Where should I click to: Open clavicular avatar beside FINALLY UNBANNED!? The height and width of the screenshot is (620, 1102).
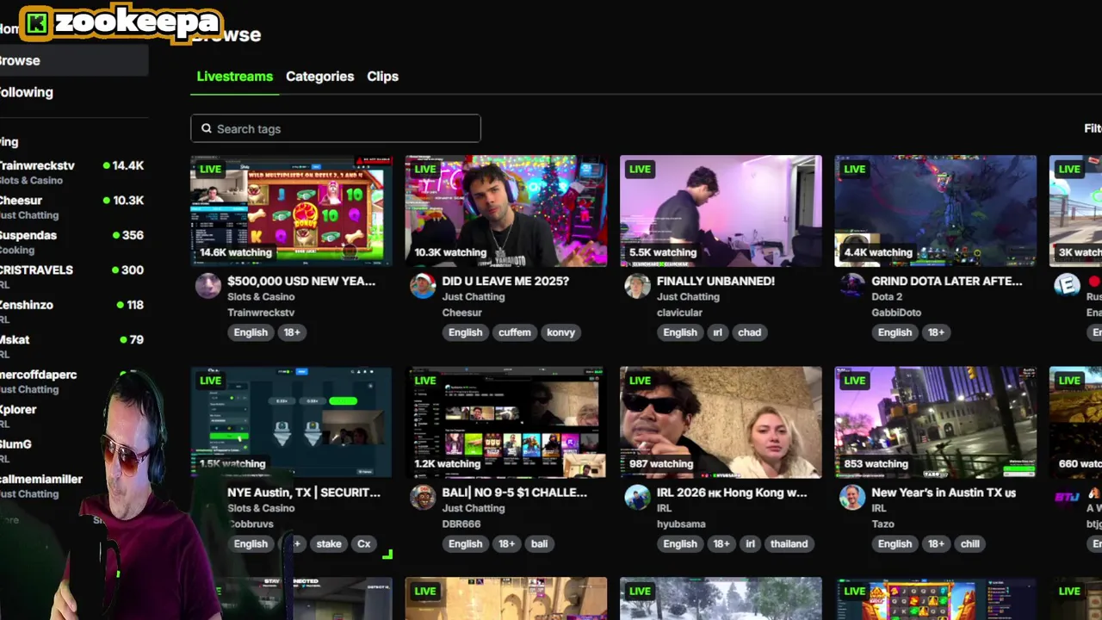tap(637, 285)
